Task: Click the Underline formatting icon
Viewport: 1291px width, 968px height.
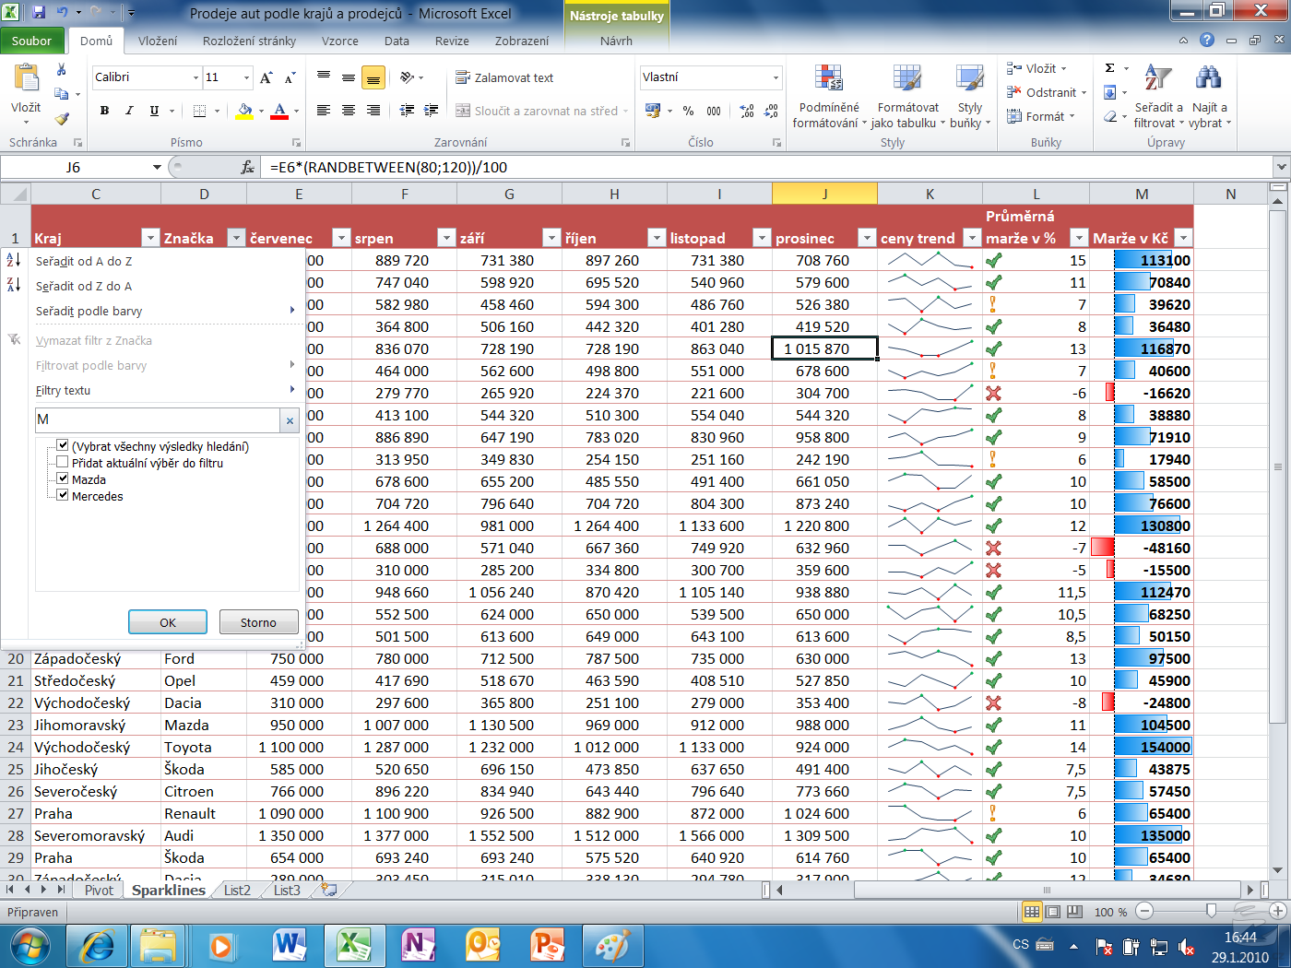Action: (154, 111)
